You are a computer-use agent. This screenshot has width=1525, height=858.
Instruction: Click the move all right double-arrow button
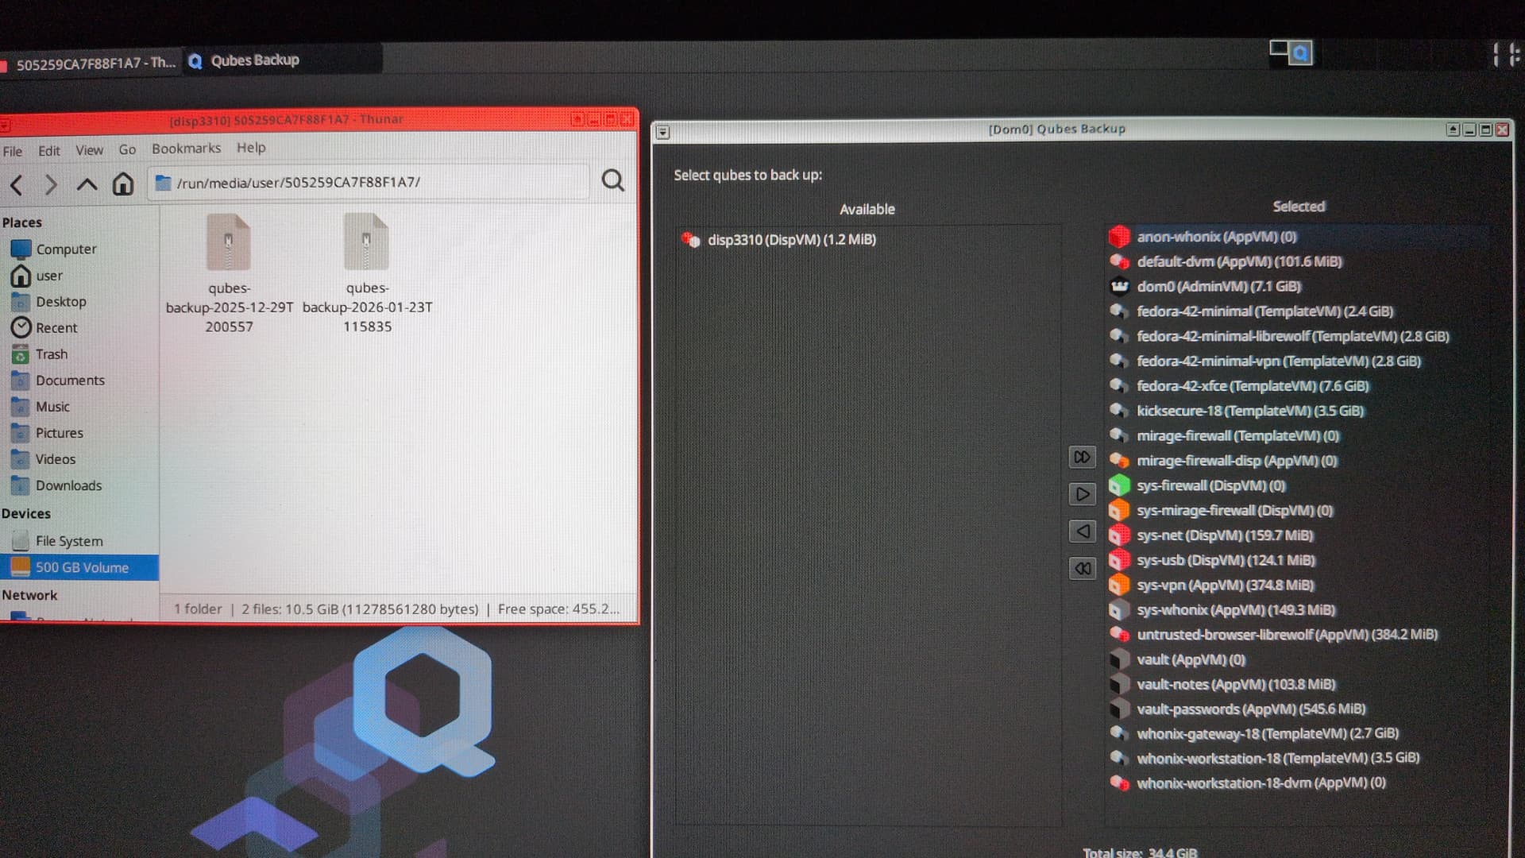[x=1082, y=457]
